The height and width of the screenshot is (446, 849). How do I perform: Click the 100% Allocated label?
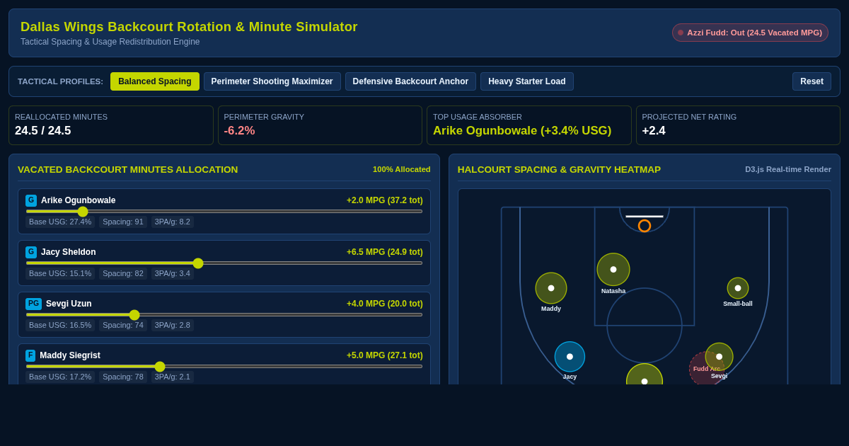[402, 169]
